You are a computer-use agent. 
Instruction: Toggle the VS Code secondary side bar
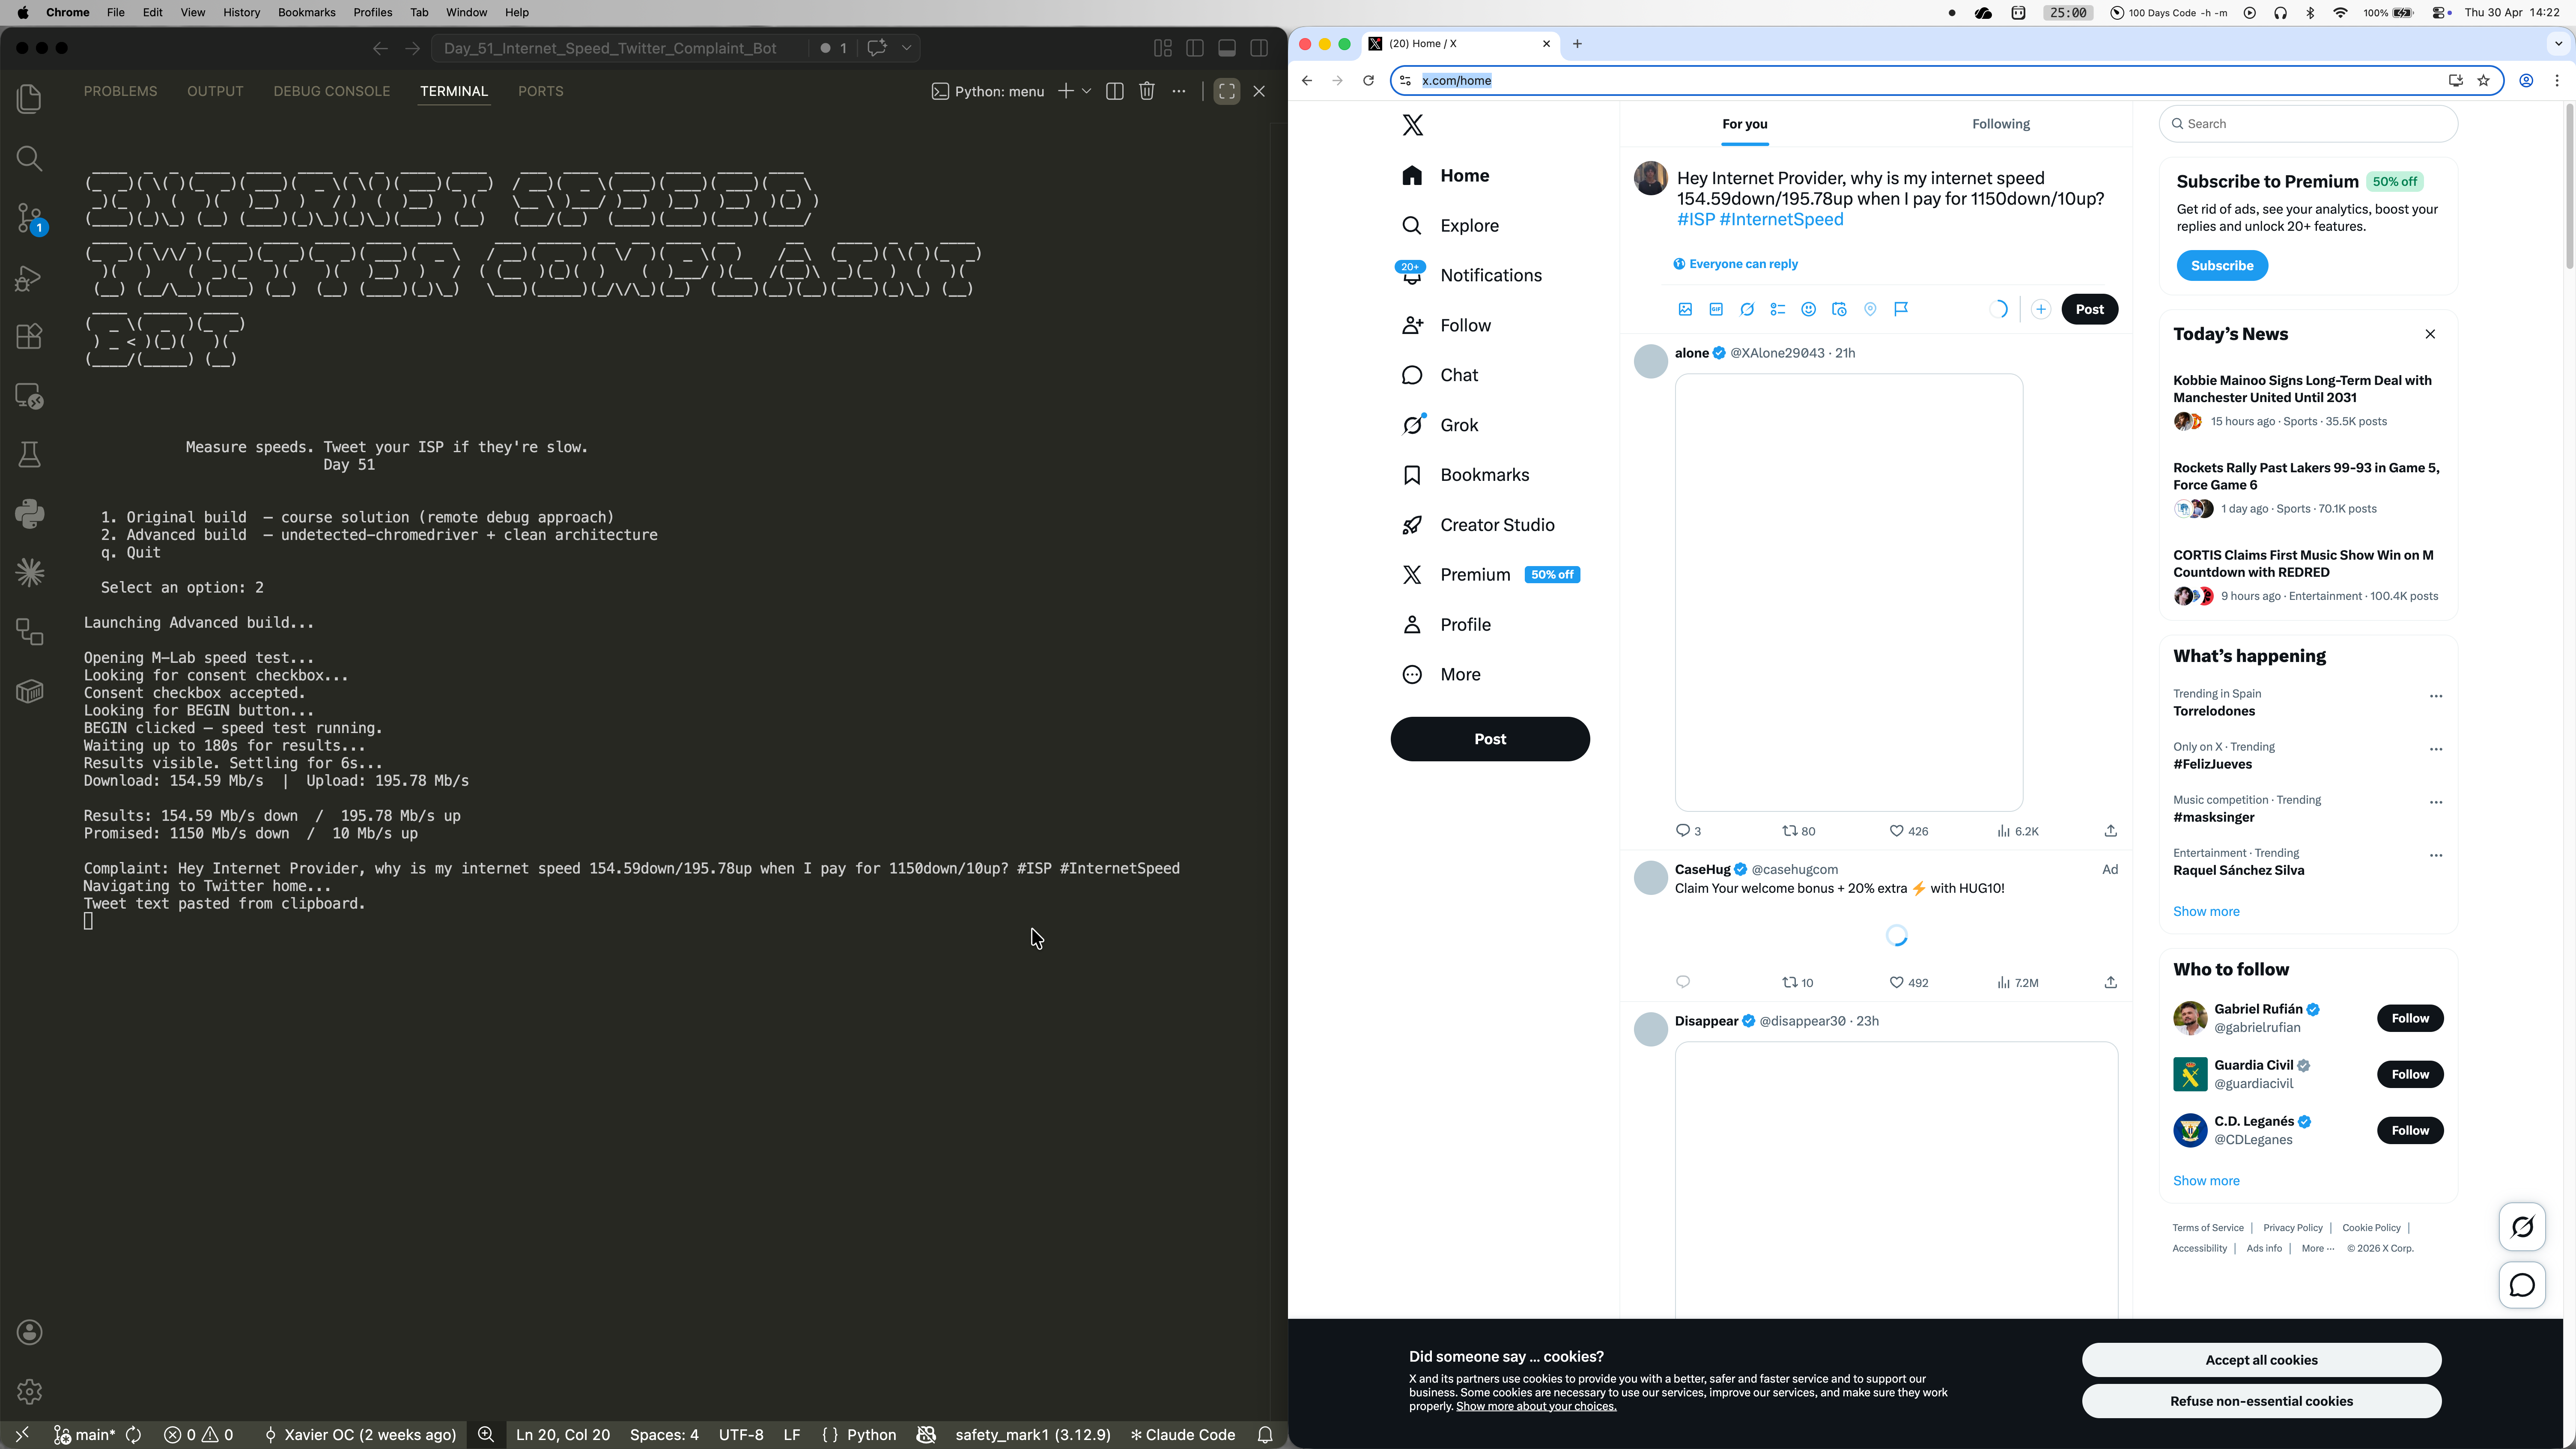(x=1259, y=48)
